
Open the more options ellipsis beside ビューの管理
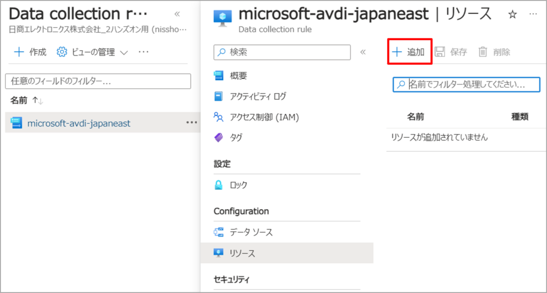point(143,52)
